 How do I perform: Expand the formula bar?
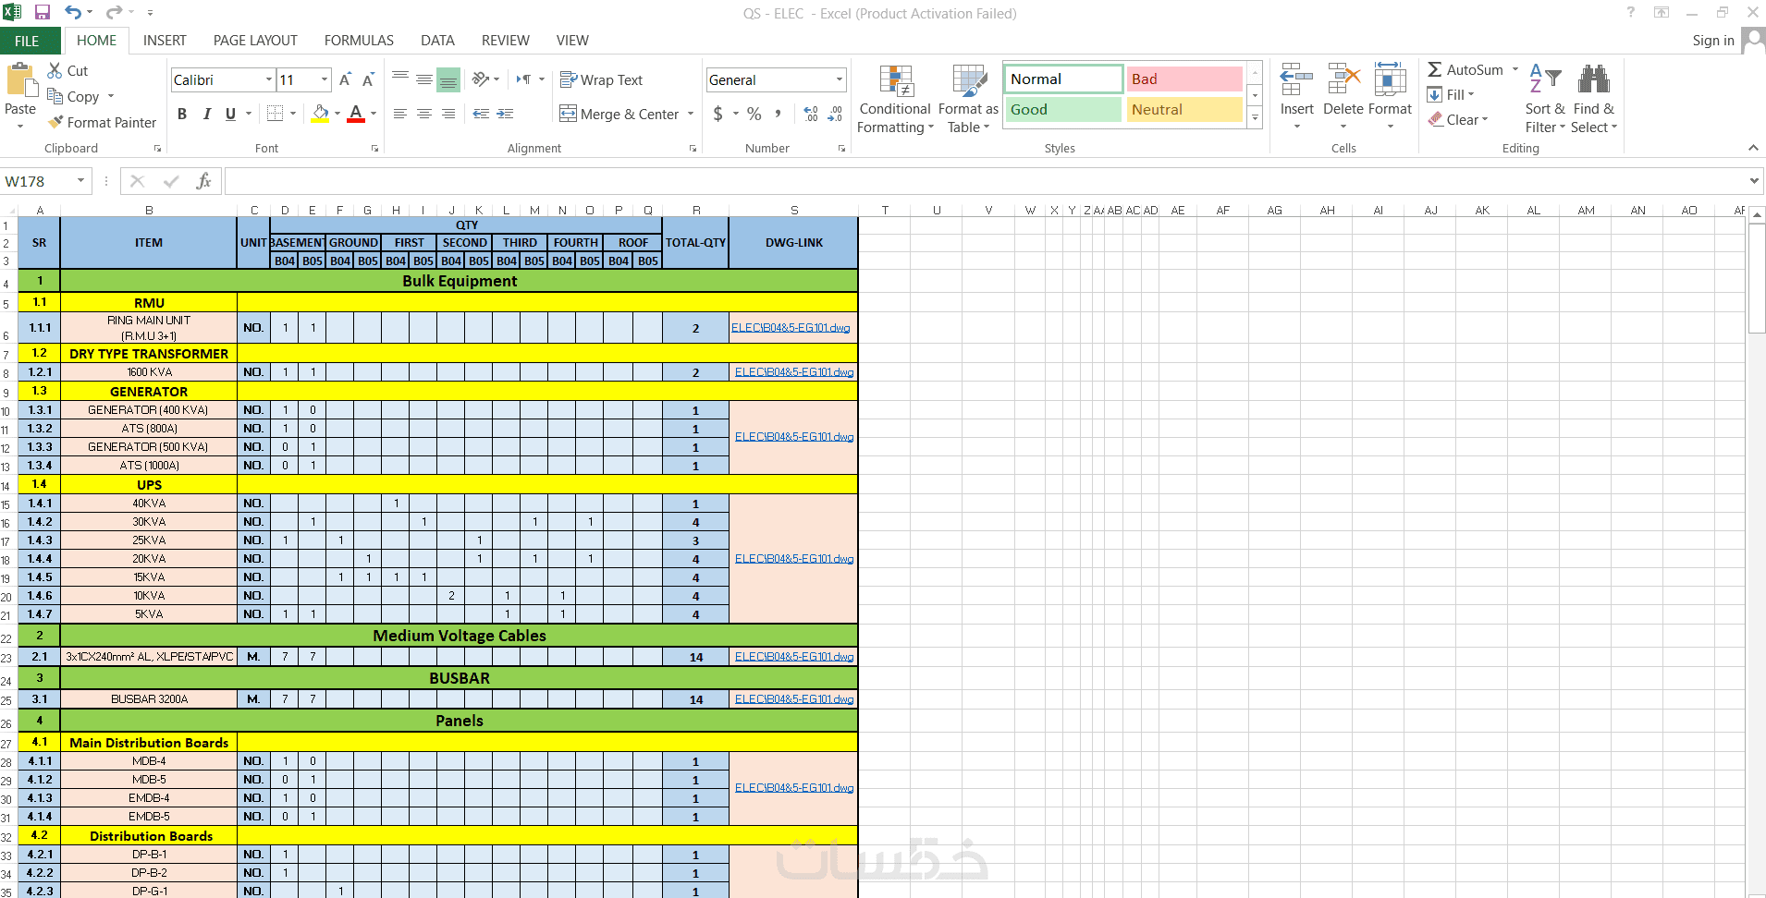(1754, 181)
